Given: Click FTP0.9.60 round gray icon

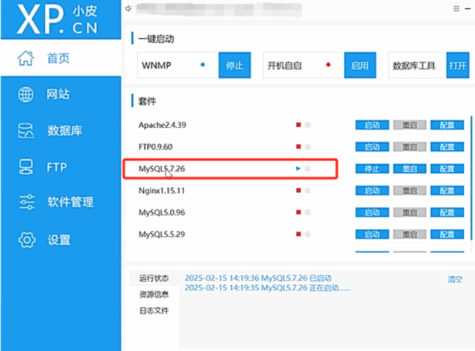Looking at the screenshot, I should [308, 147].
